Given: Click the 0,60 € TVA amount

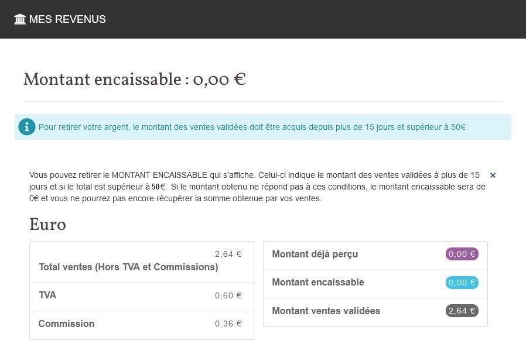Looking at the screenshot, I should click(x=228, y=295).
